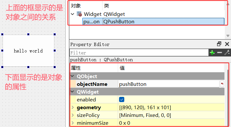Click the object tree scroll up arrow
This screenshot has width=231, height=127.
(228, 4)
